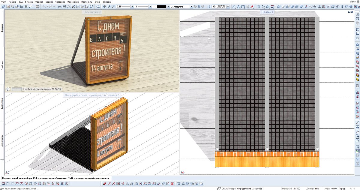Open the Правка menu
The image size is (360, 190).
[13, 2]
